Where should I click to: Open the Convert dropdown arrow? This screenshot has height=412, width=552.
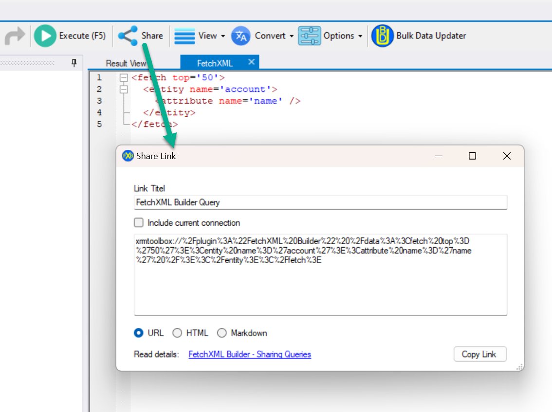[292, 36]
